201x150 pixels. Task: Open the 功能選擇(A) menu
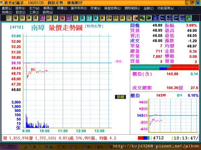165,8
